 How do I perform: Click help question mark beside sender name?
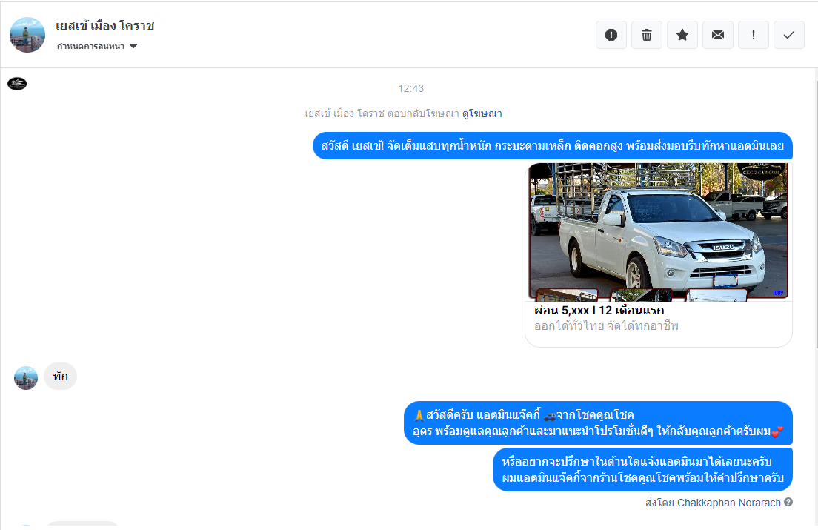coord(788,502)
